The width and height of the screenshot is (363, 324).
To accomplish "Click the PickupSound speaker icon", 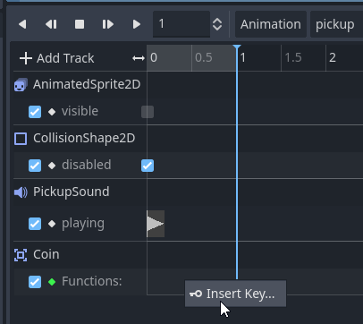I will point(21,192).
